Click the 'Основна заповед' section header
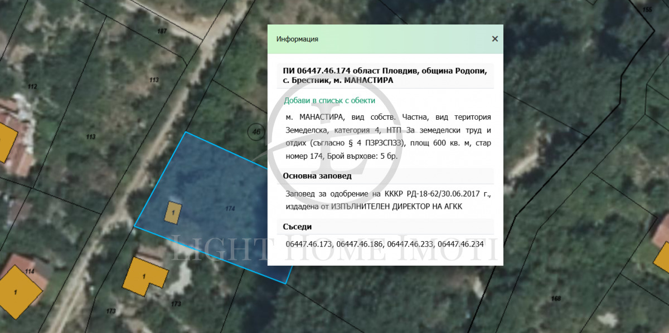The image size is (669, 333). pos(317,176)
